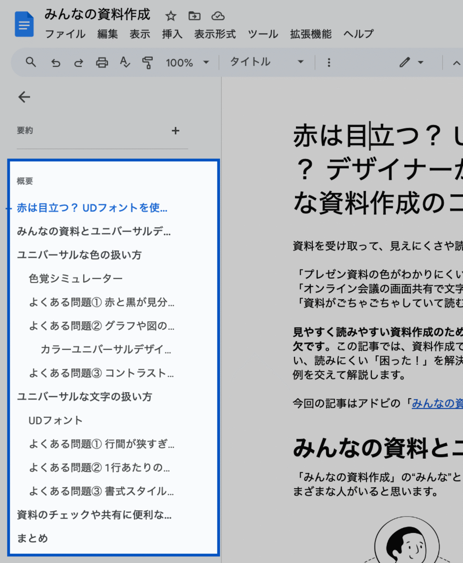Click body line まざまな人がいると思います。
The height and width of the screenshot is (563, 463).
[x=366, y=492]
